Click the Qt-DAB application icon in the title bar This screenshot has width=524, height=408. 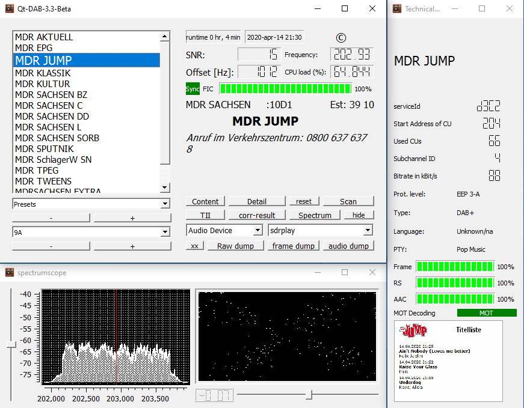pos(10,8)
